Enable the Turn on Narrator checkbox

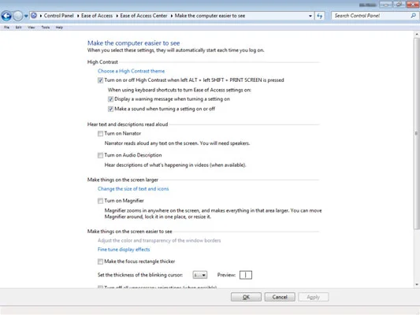(x=100, y=134)
